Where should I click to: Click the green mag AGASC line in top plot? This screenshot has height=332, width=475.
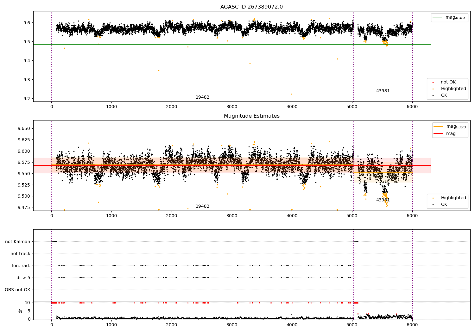coord(232,44)
